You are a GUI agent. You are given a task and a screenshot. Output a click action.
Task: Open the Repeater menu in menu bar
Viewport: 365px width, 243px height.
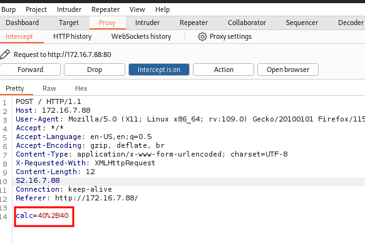point(105,9)
